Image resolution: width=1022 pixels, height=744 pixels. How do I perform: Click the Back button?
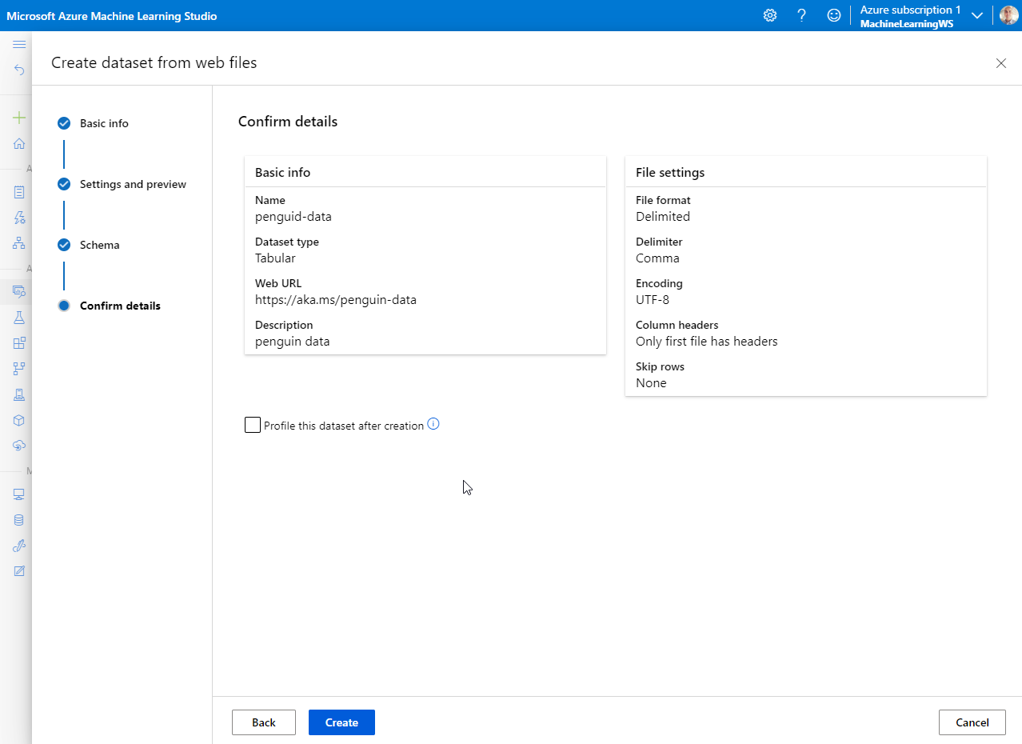click(264, 722)
